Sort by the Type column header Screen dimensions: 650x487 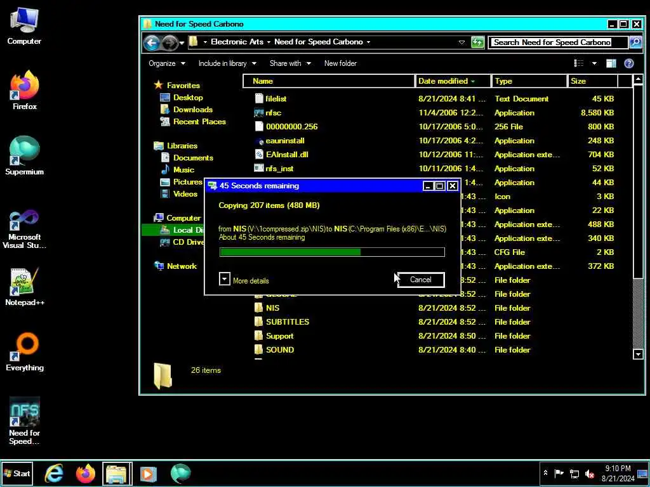pyautogui.click(x=529, y=81)
